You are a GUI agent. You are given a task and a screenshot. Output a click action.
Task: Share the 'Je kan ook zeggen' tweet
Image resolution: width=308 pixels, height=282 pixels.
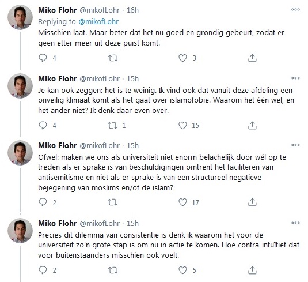(252, 125)
